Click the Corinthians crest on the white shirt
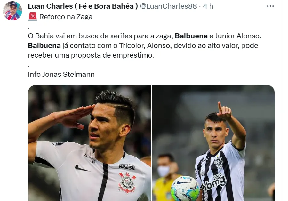Image resolution: width=288 pixels, height=201 pixels. point(127,182)
